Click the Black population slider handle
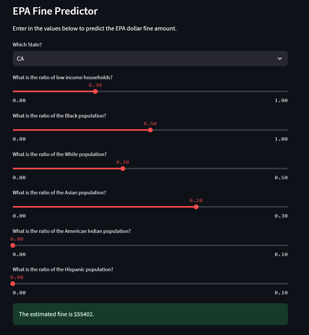The height and width of the screenshot is (335, 309). click(150, 130)
